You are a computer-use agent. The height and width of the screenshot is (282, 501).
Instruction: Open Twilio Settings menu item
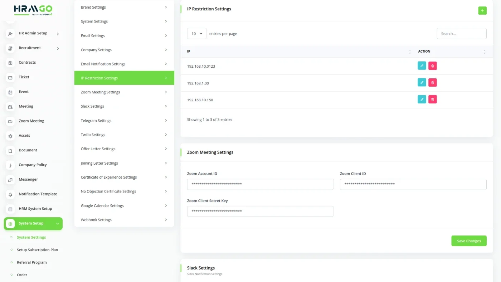click(124, 135)
